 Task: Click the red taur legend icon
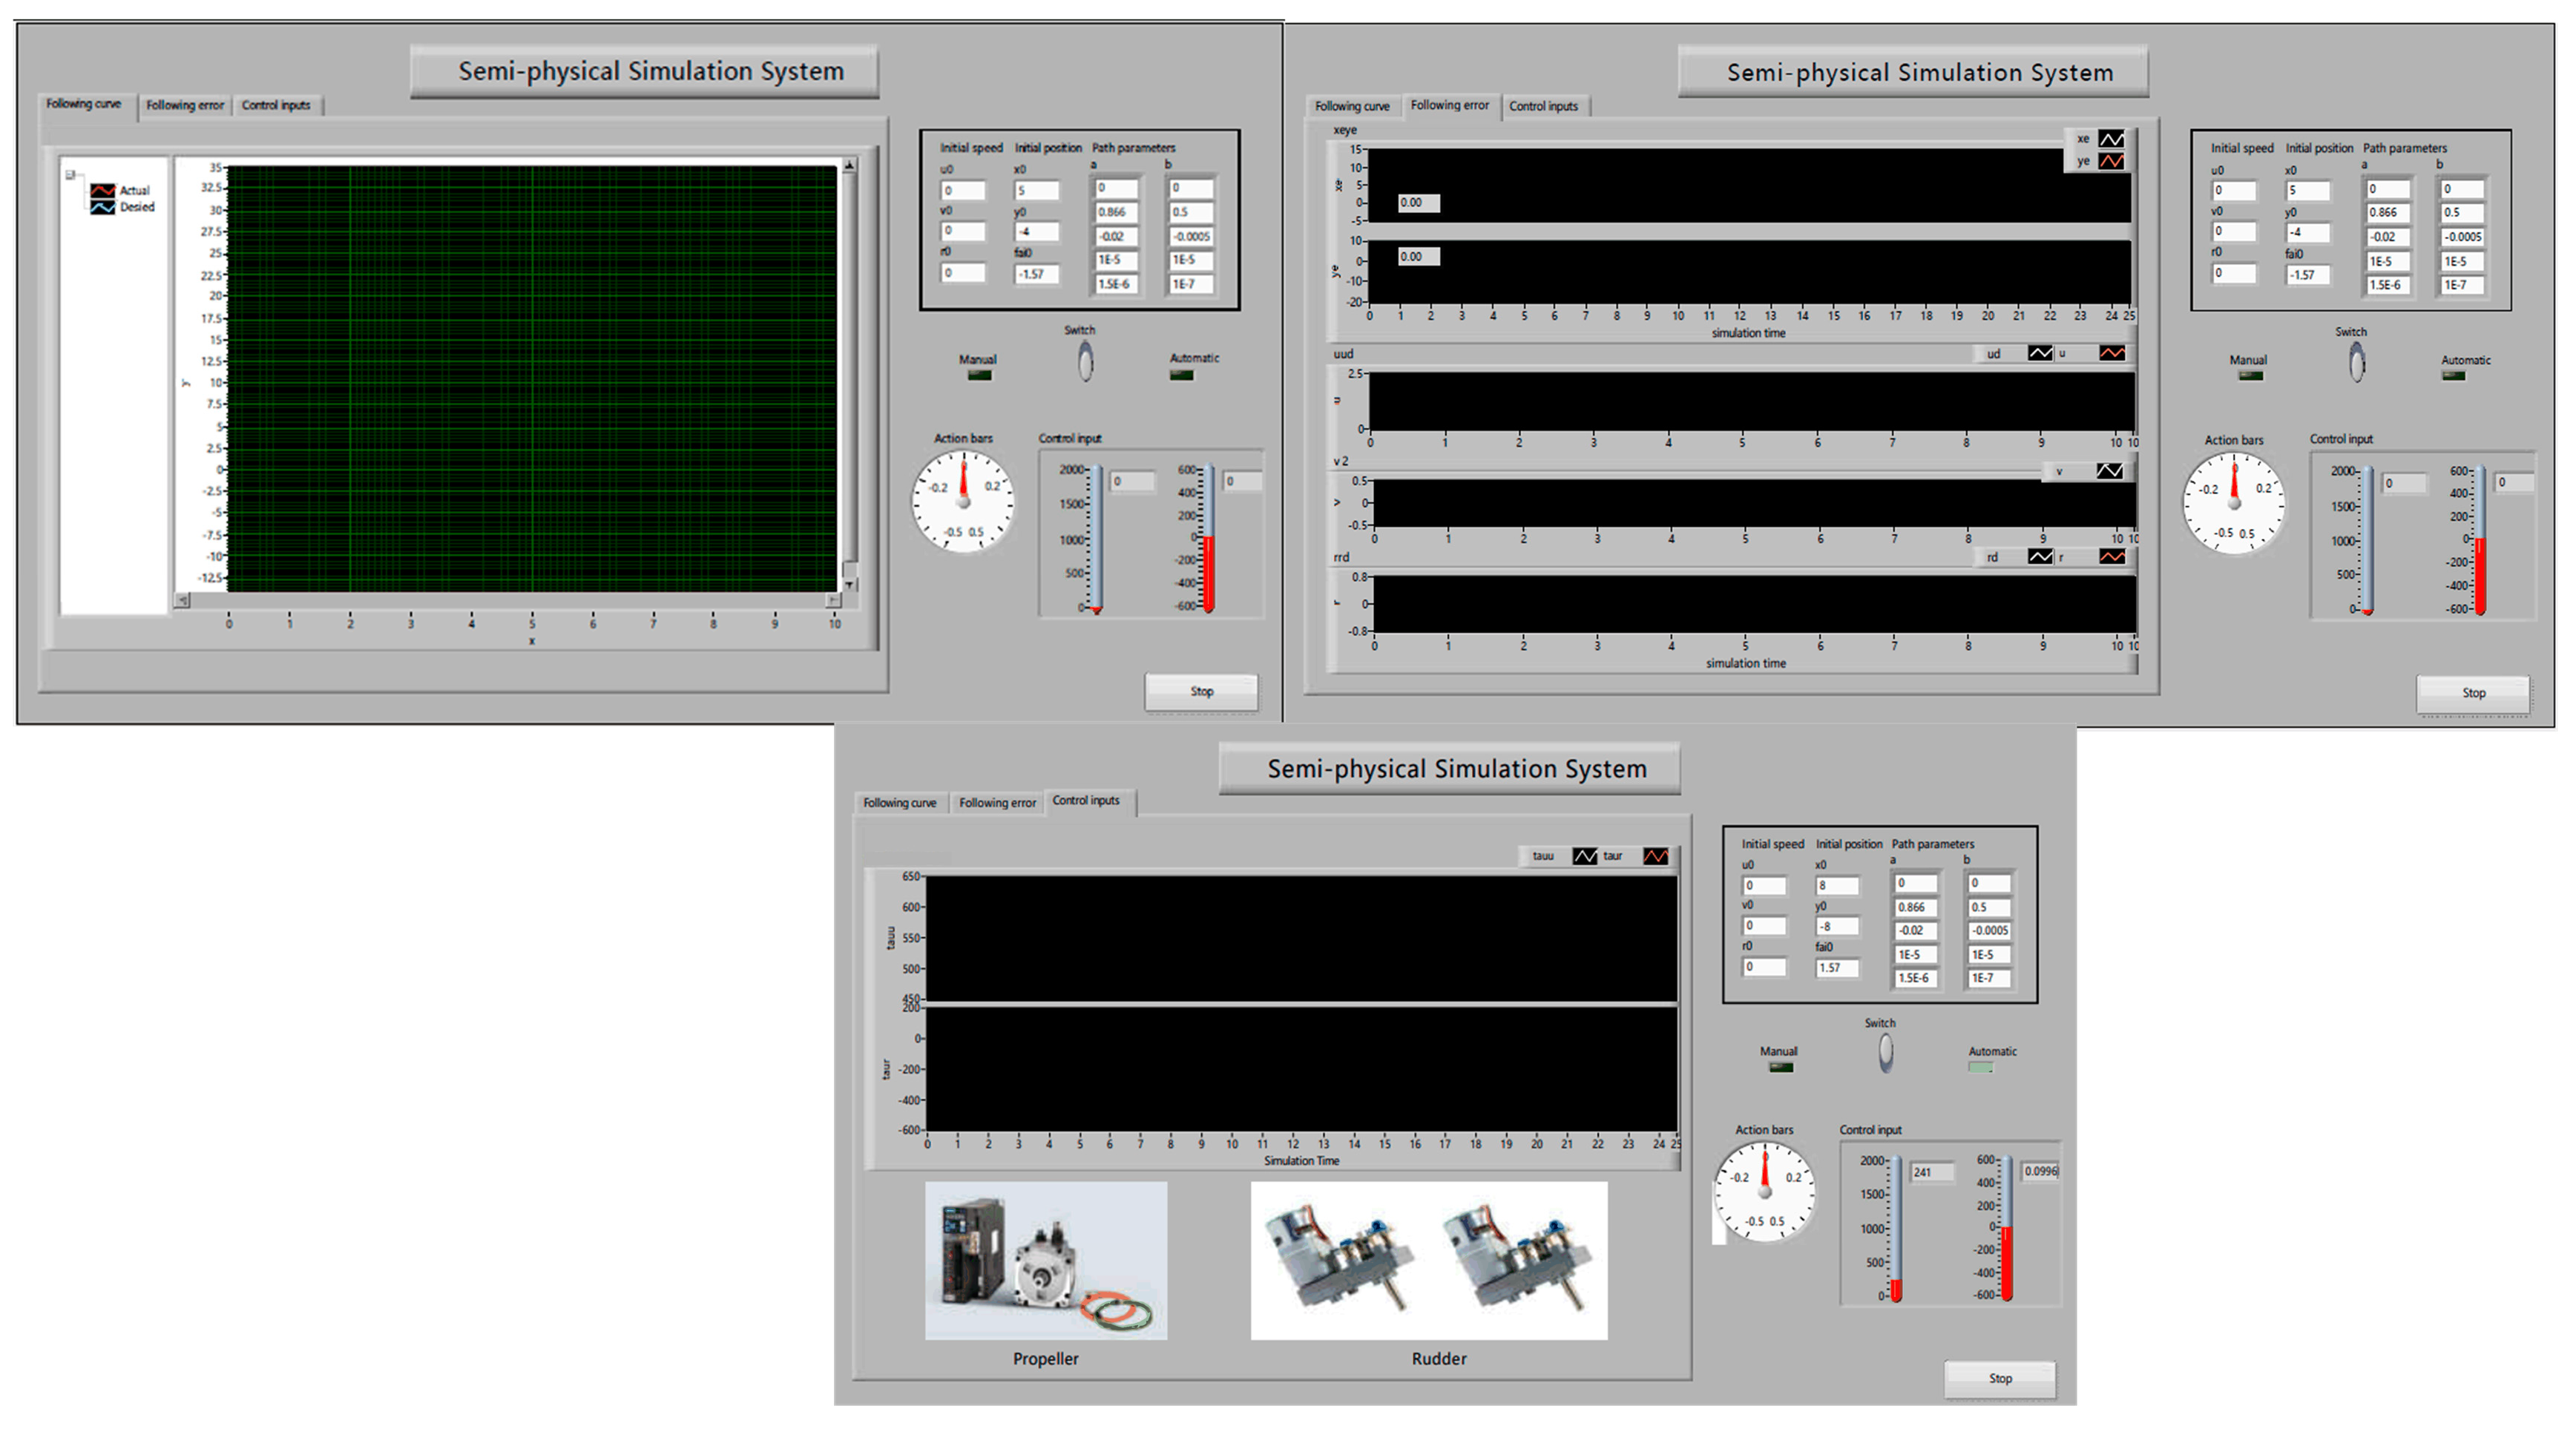1655,856
